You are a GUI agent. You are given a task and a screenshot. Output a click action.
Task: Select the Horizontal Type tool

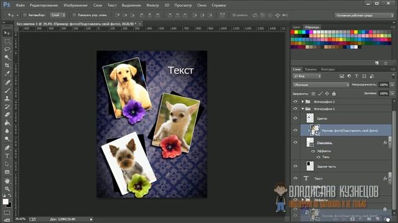(7, 155)
